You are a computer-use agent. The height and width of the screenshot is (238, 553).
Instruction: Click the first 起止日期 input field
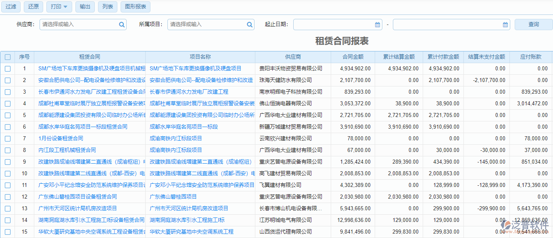(x=335, y=24)
